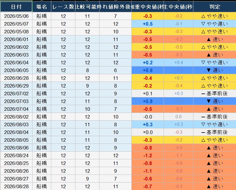Click date cell 2026/06/01
Viewport: 236px width, 190px height.
pos(16,39)
